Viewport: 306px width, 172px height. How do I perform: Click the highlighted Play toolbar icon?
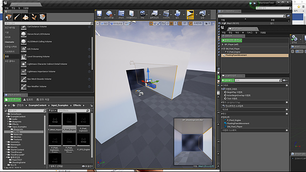pos(190,14)
